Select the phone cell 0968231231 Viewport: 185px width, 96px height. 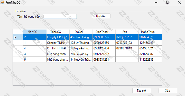click(x=104, y=60)
